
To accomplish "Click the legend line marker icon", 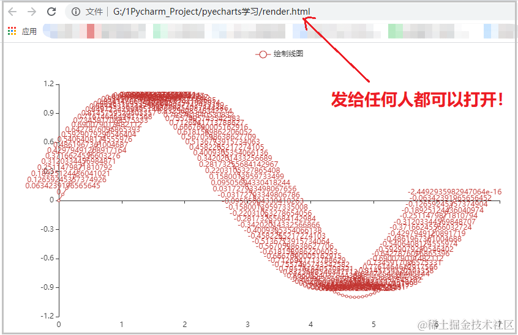I will coord(263,54).
